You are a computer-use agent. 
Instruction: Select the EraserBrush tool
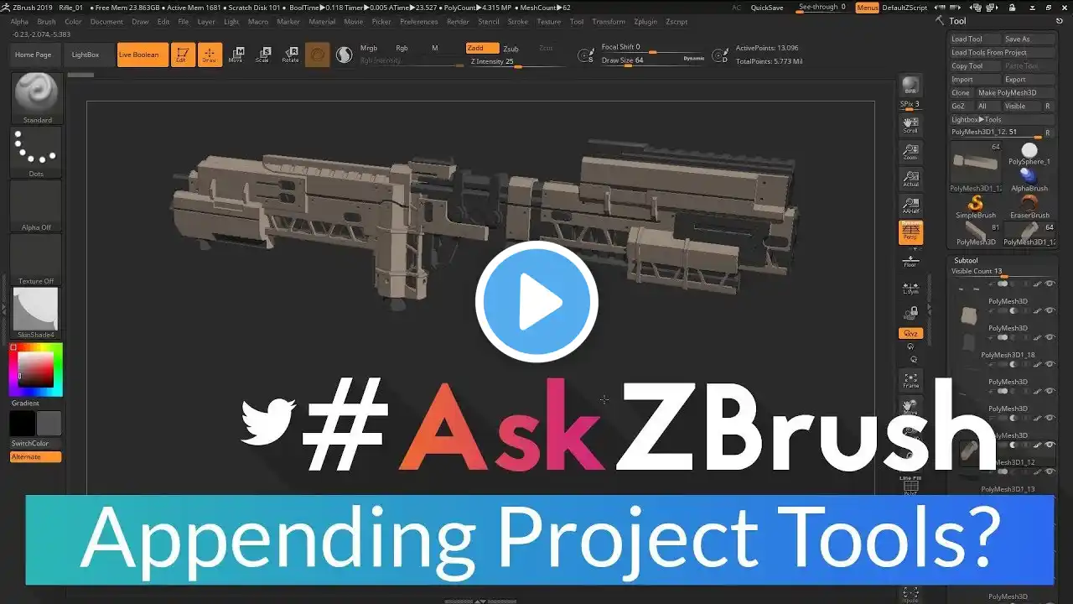[1029, 206]
